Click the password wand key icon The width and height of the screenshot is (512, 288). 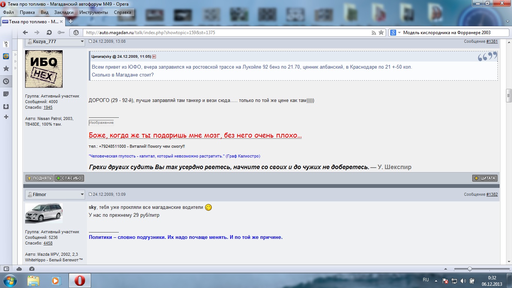coord(61,33)
